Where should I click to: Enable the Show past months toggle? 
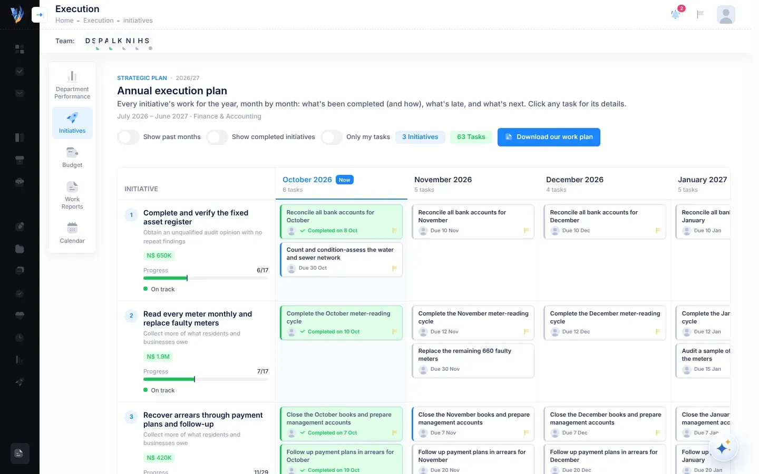(128, 137)
